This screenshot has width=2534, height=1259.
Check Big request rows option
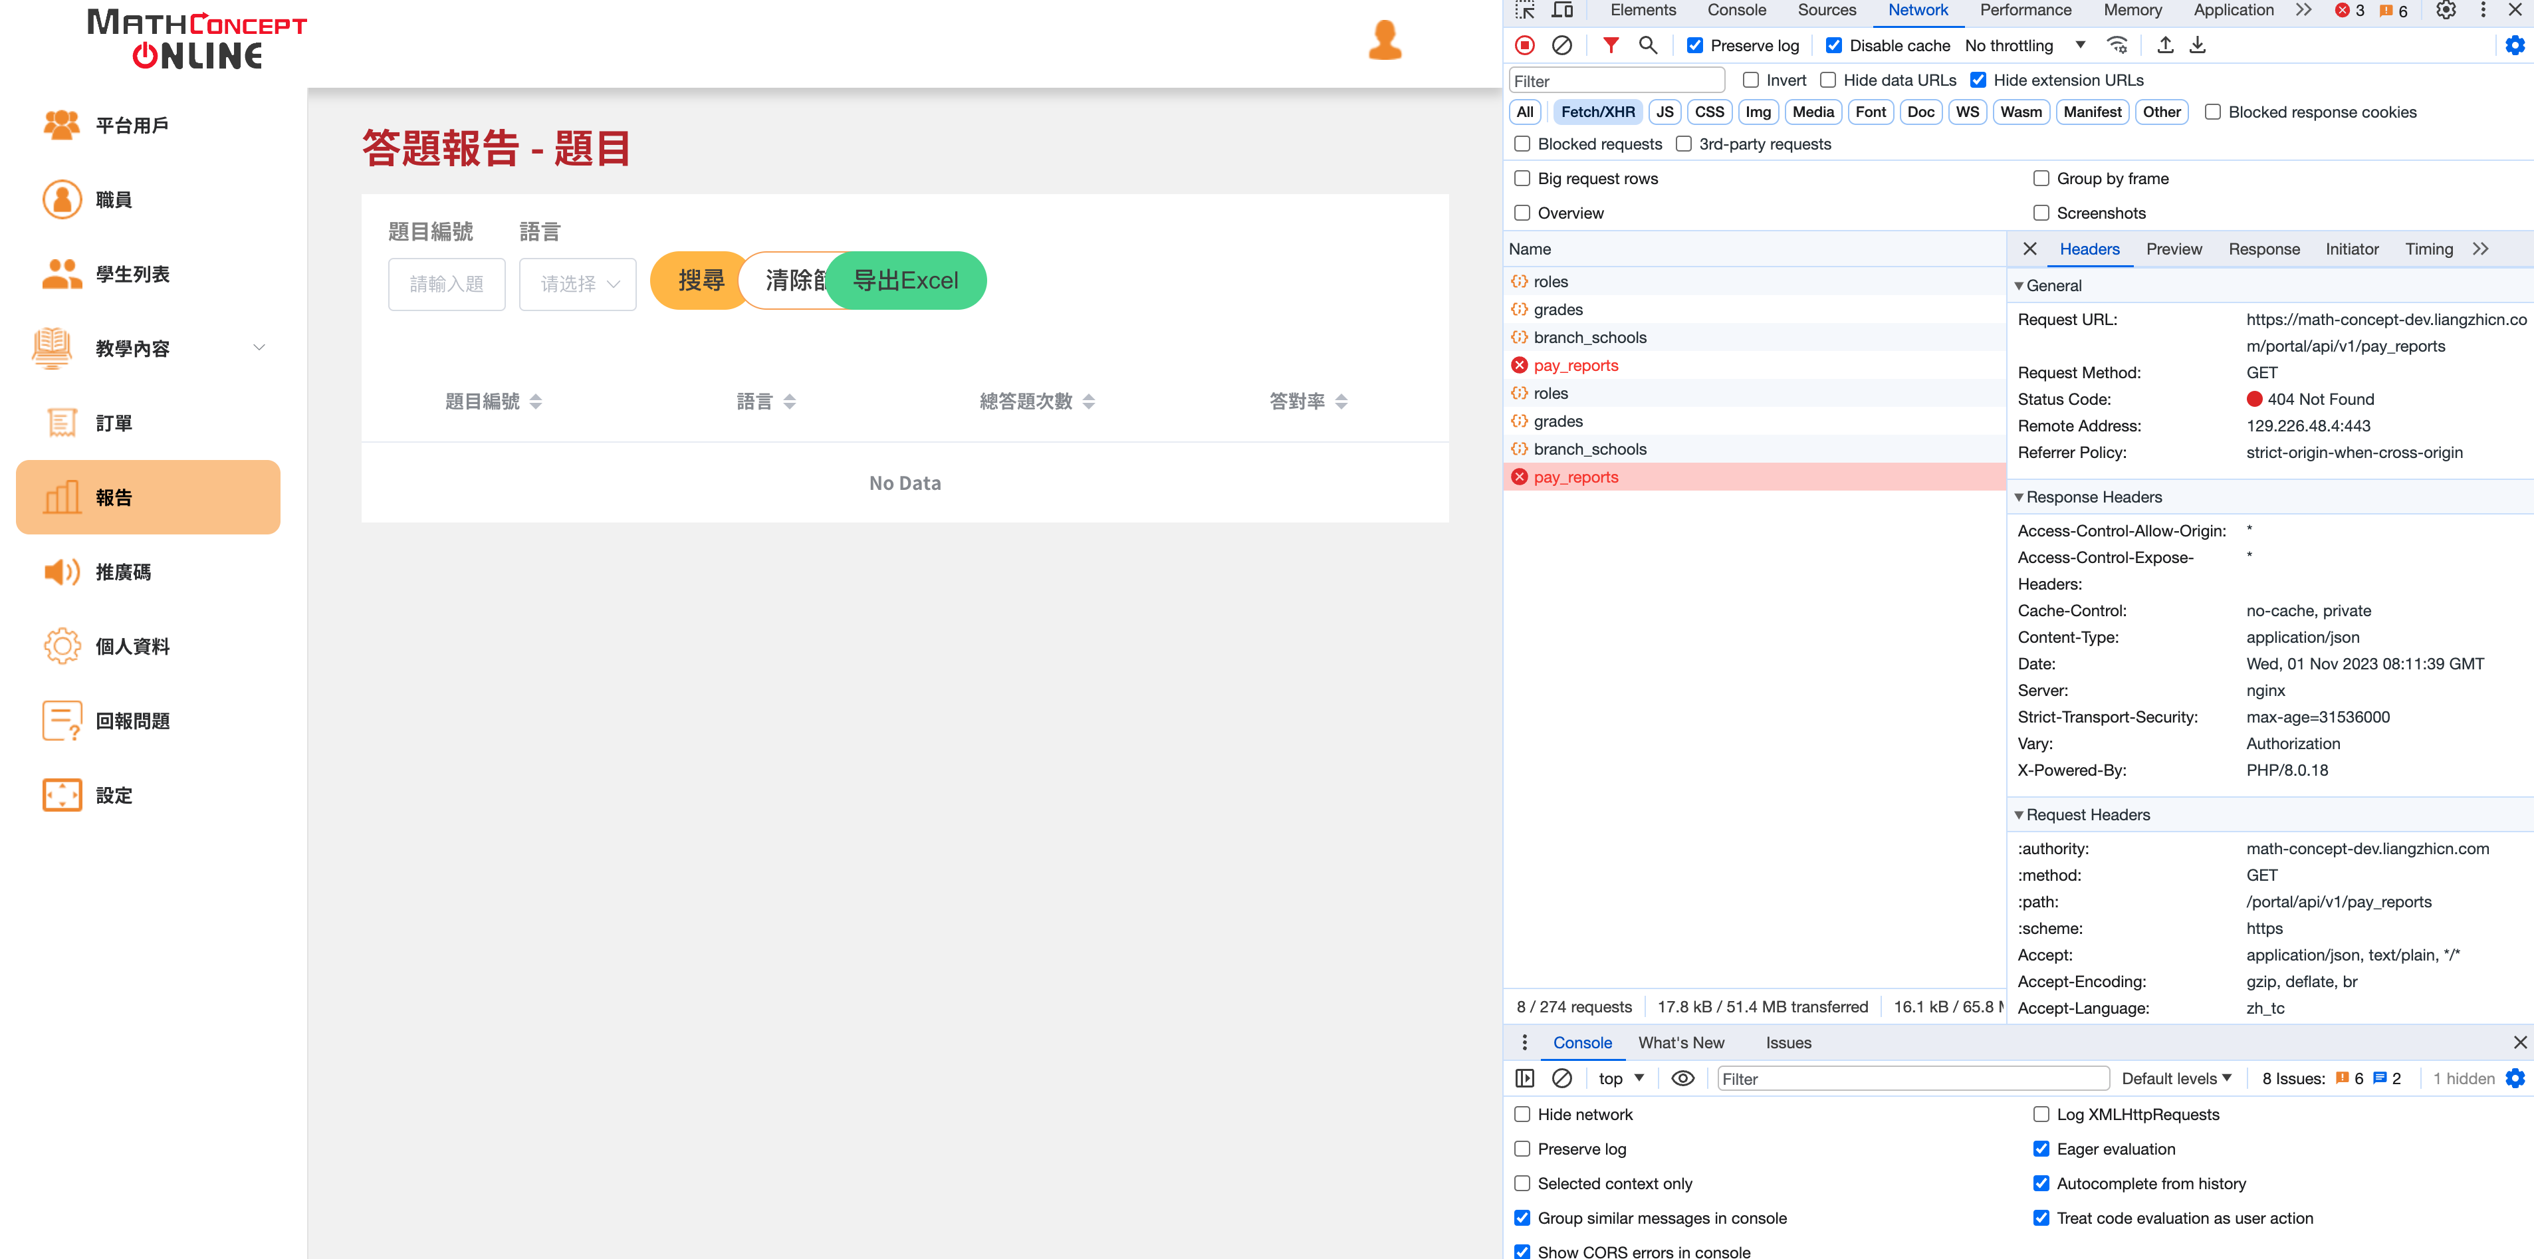point(1522,178)
